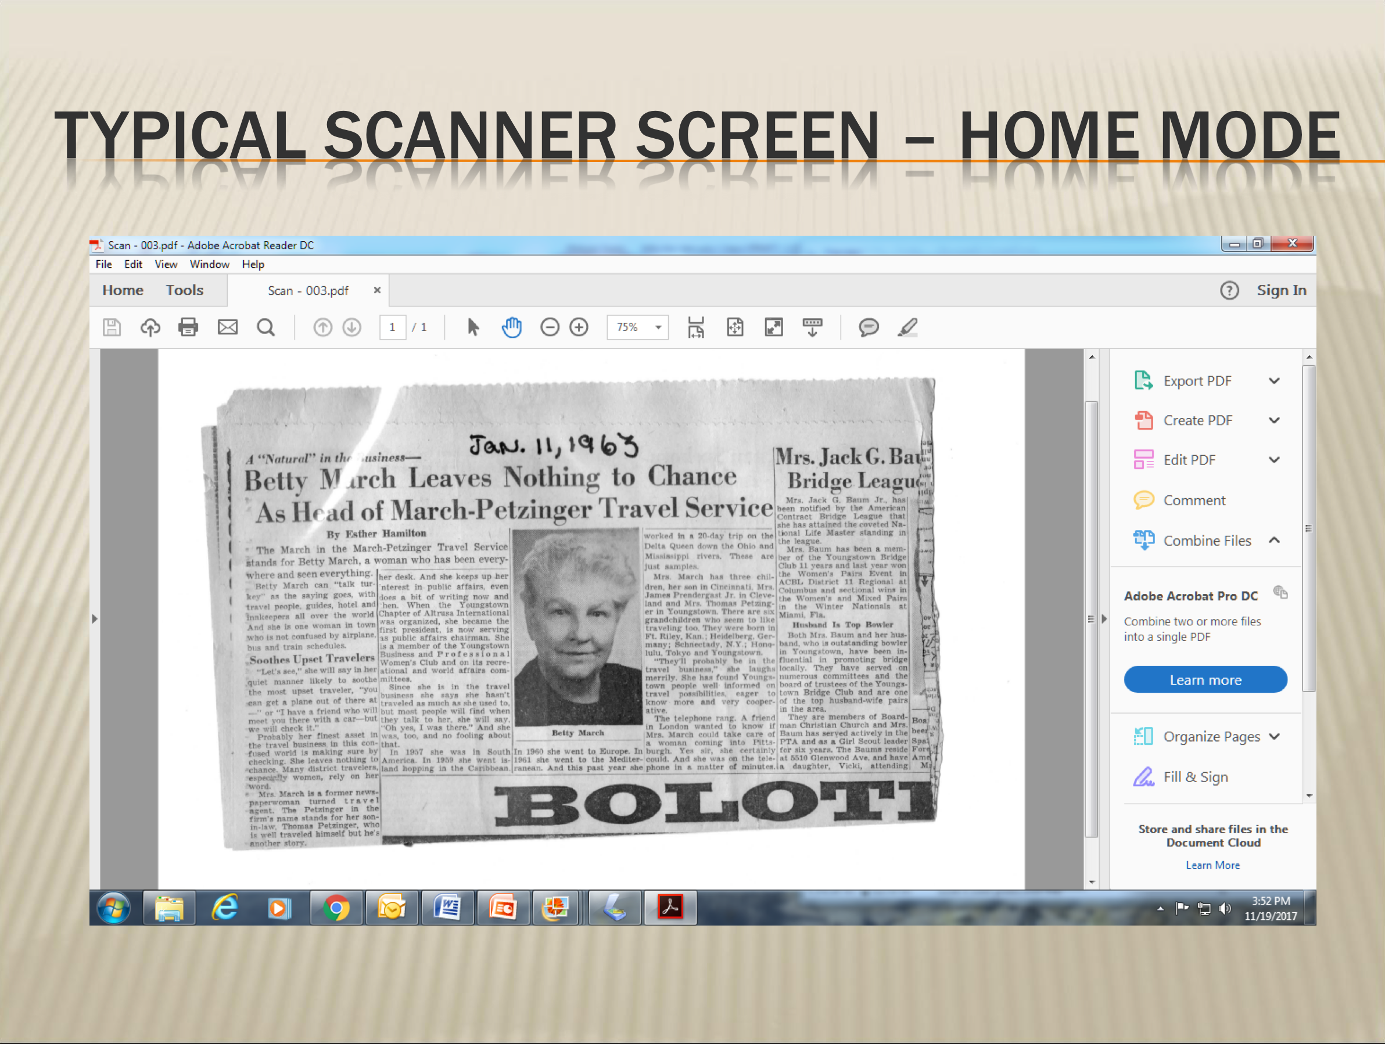Zoom out with minus icon

pyautogui.click(x=550, y=327)
